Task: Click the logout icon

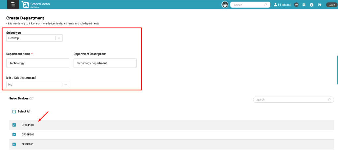Action: tap(320, 5)
